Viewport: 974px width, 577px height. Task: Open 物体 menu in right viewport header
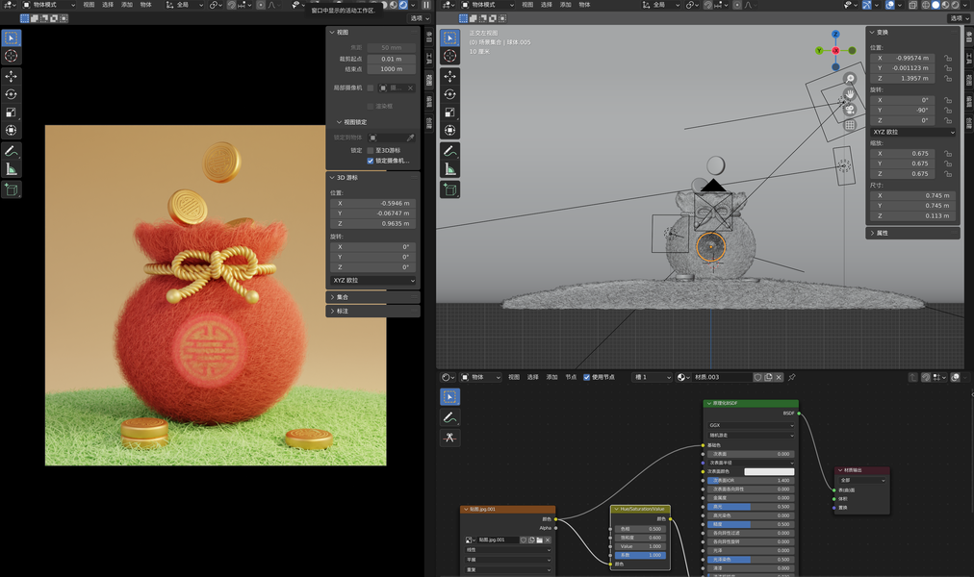[x=584, y=5]
